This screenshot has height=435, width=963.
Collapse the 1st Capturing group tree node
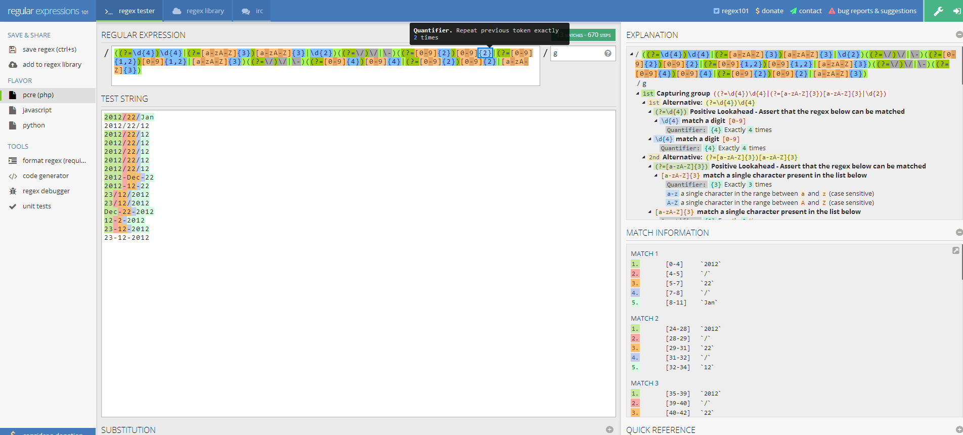(x=638, y=94)
